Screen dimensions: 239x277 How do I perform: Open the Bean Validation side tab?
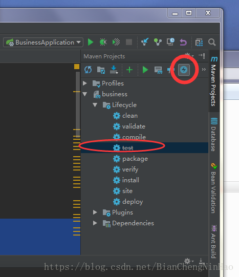[214, 188]
